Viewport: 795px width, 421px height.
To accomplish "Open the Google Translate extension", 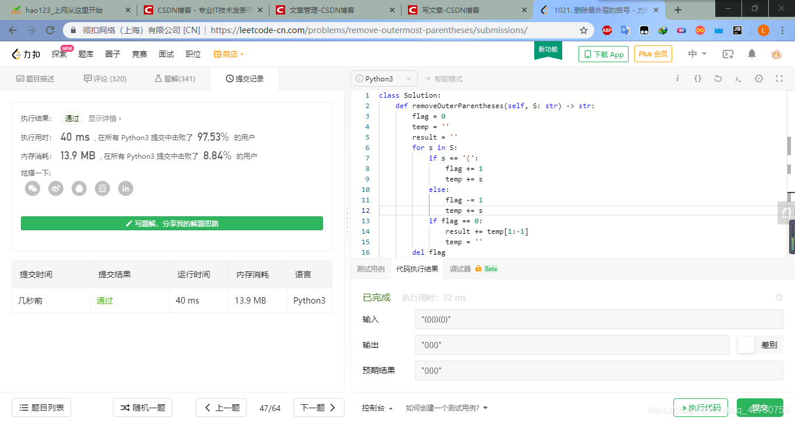I will pos(626,30).
